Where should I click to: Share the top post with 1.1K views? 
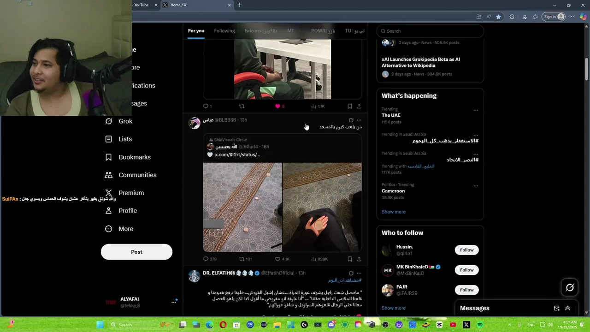click(359, 106)
